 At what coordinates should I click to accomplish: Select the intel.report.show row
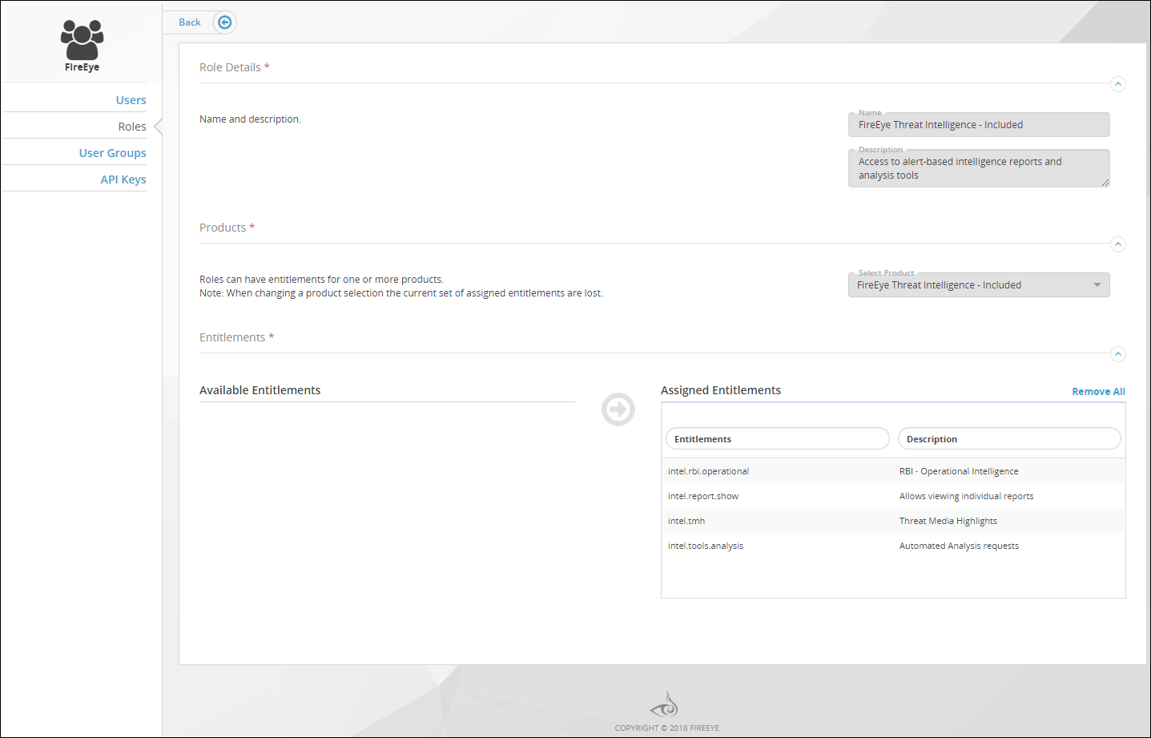tap(893, 496)
